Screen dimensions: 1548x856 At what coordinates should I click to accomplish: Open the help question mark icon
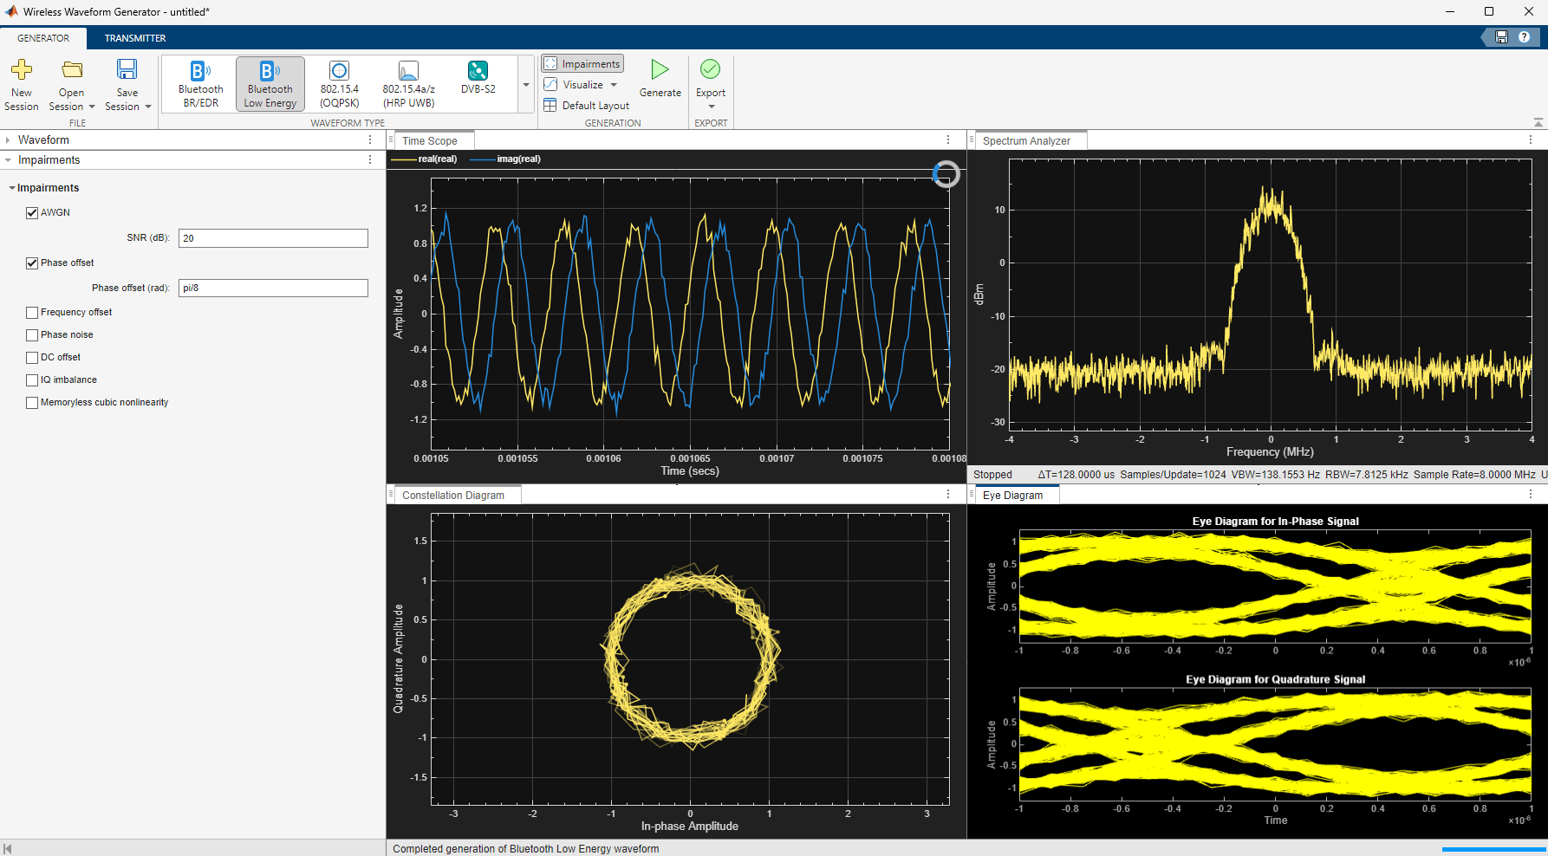pyautogui.click(x=1524, y=37)
